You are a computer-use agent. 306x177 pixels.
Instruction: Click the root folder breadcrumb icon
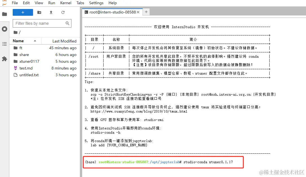[16, 32]
